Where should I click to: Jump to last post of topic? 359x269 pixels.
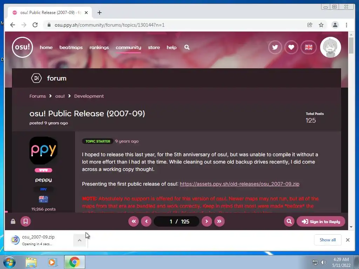click(219, 221)
